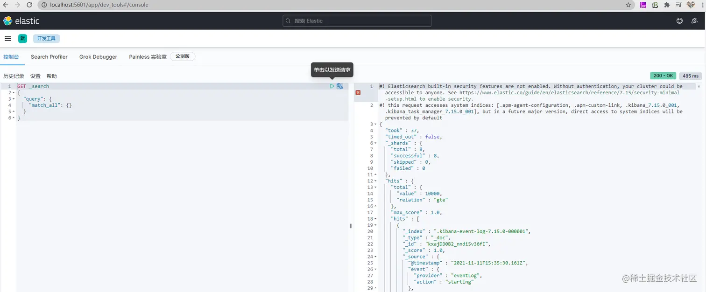Click the "action" : "starting" line

[x=443, y=282]
